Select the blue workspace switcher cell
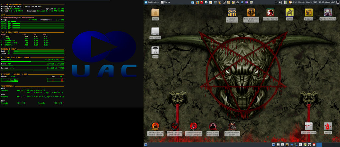The width and height of the screenshot is (340, 147). [x=319, y=145]
